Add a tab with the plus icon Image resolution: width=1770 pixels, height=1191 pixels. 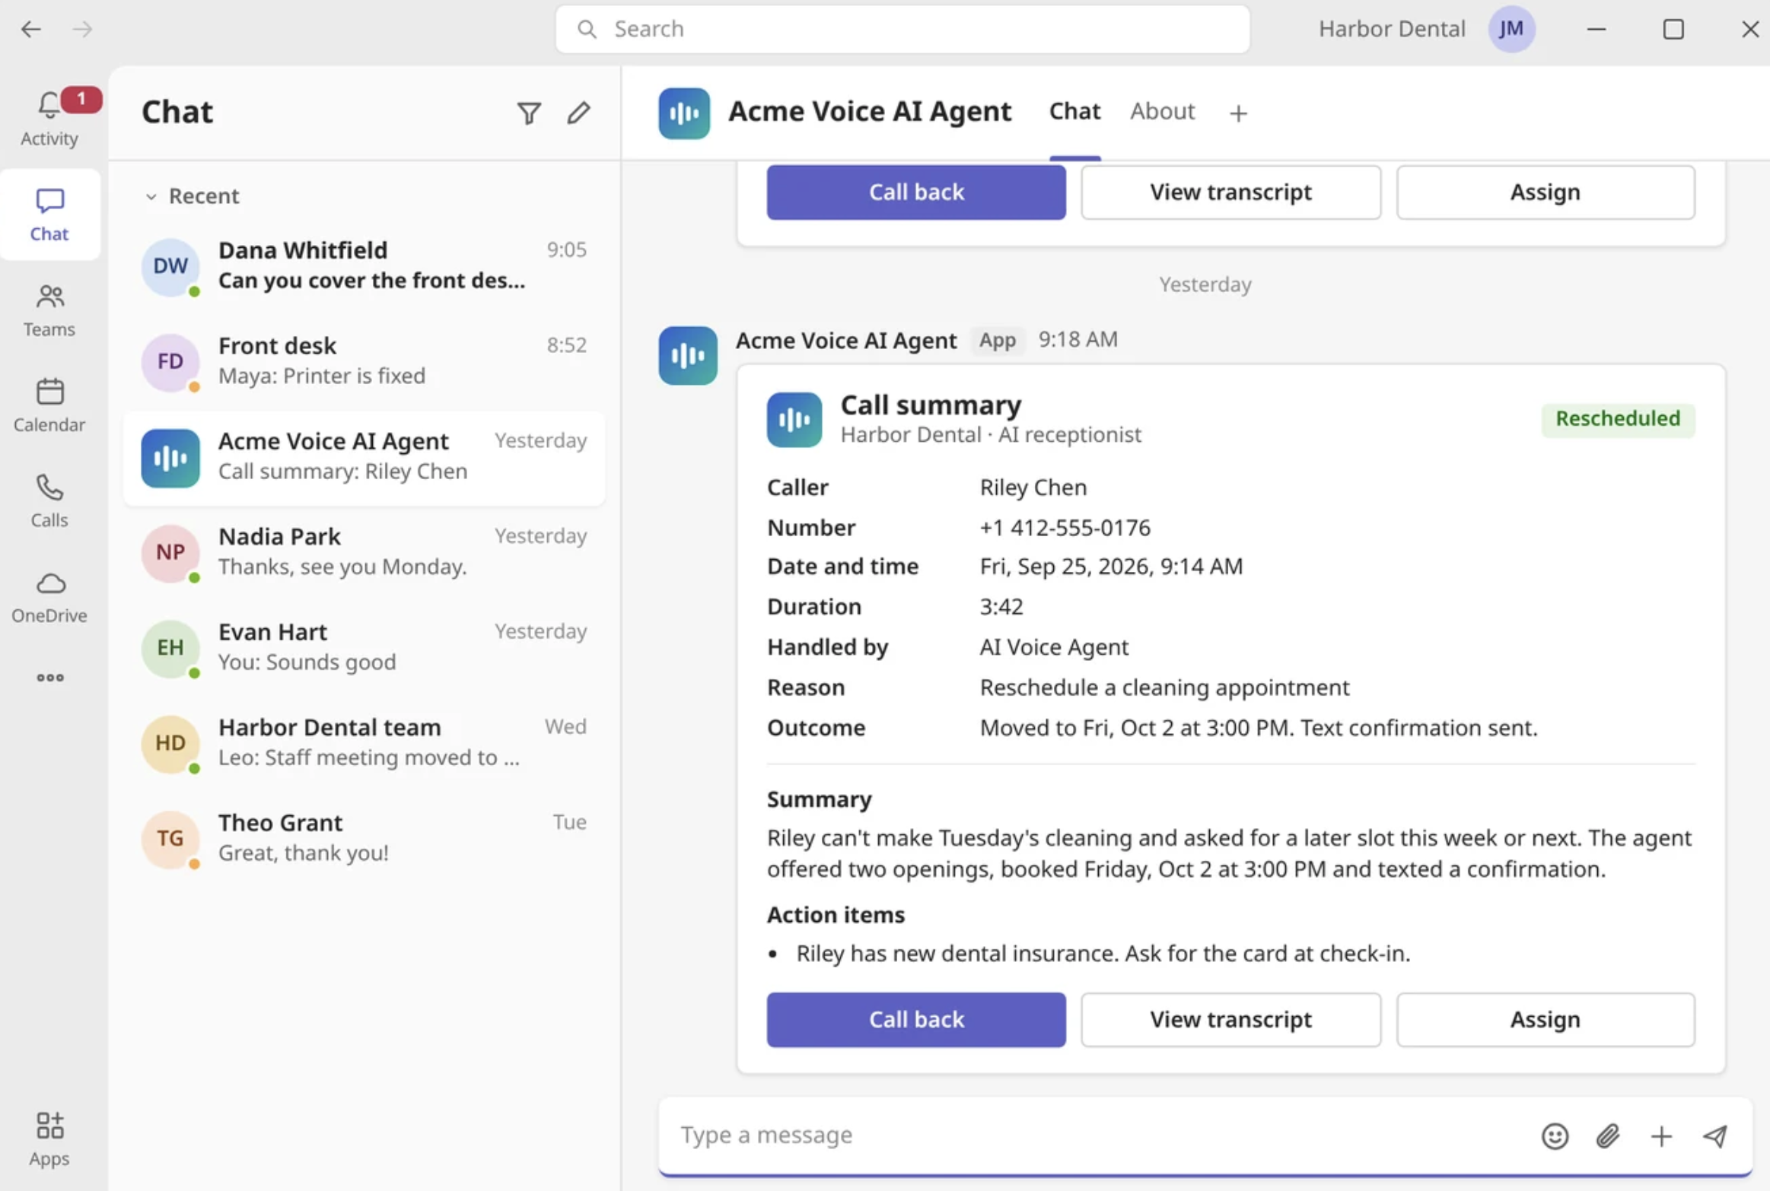click(1238, 113)
